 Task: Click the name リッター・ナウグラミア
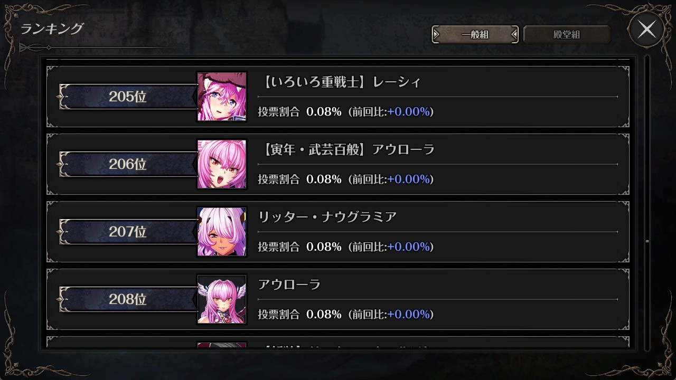(327, 217)
